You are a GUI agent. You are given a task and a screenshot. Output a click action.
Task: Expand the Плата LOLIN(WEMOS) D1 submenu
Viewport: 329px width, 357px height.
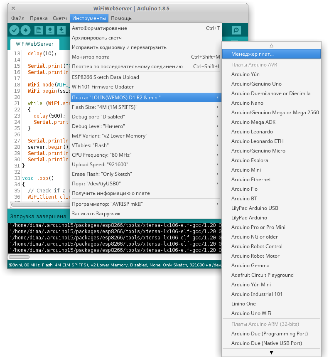tap(146, 97)
